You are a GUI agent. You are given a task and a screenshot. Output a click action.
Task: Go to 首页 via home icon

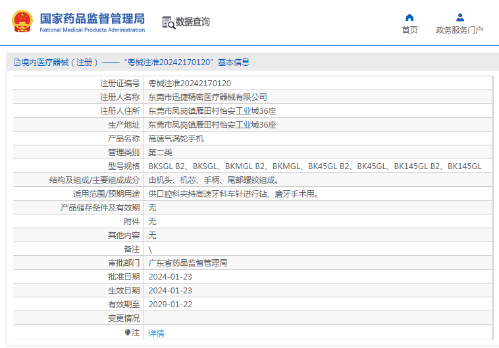point(409,17)
